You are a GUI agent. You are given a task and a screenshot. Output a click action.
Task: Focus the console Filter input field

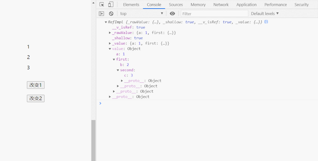(x=214, y=14)
